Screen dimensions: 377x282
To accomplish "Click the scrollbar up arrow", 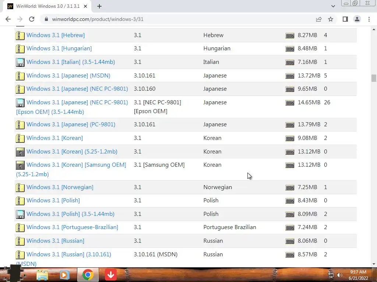I will 374,29.
